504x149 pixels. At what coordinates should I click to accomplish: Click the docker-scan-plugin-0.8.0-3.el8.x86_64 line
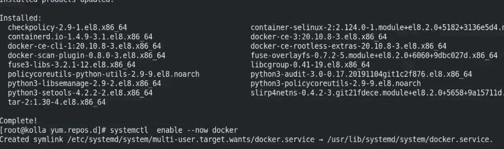(x=87, y=55)
